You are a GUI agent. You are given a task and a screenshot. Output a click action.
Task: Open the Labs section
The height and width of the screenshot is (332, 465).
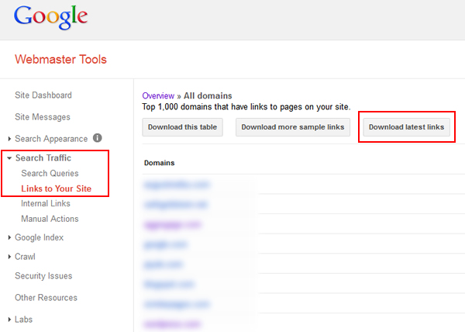tap(24, 320)
